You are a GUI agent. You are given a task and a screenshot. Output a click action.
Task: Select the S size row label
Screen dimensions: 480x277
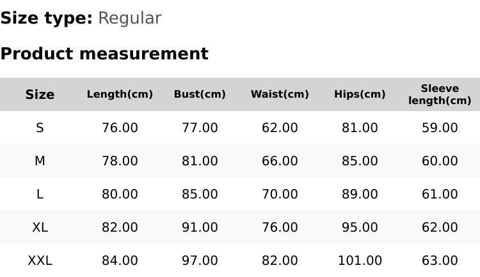[x=40, y=128]
